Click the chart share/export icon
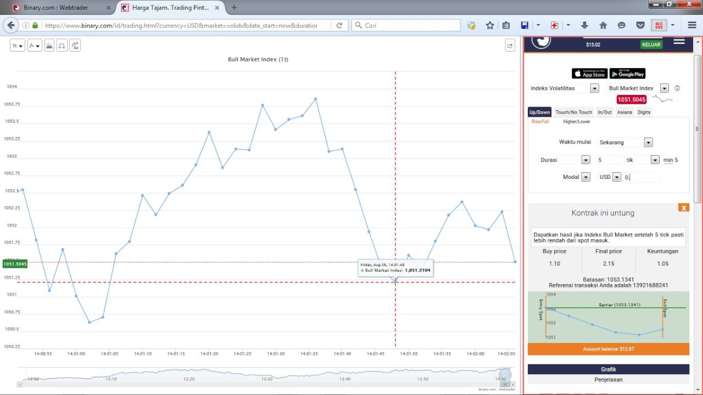This screenshot has width=703, height=395. pos(510,46)
